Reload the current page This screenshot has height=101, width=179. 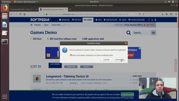point(20,14)
